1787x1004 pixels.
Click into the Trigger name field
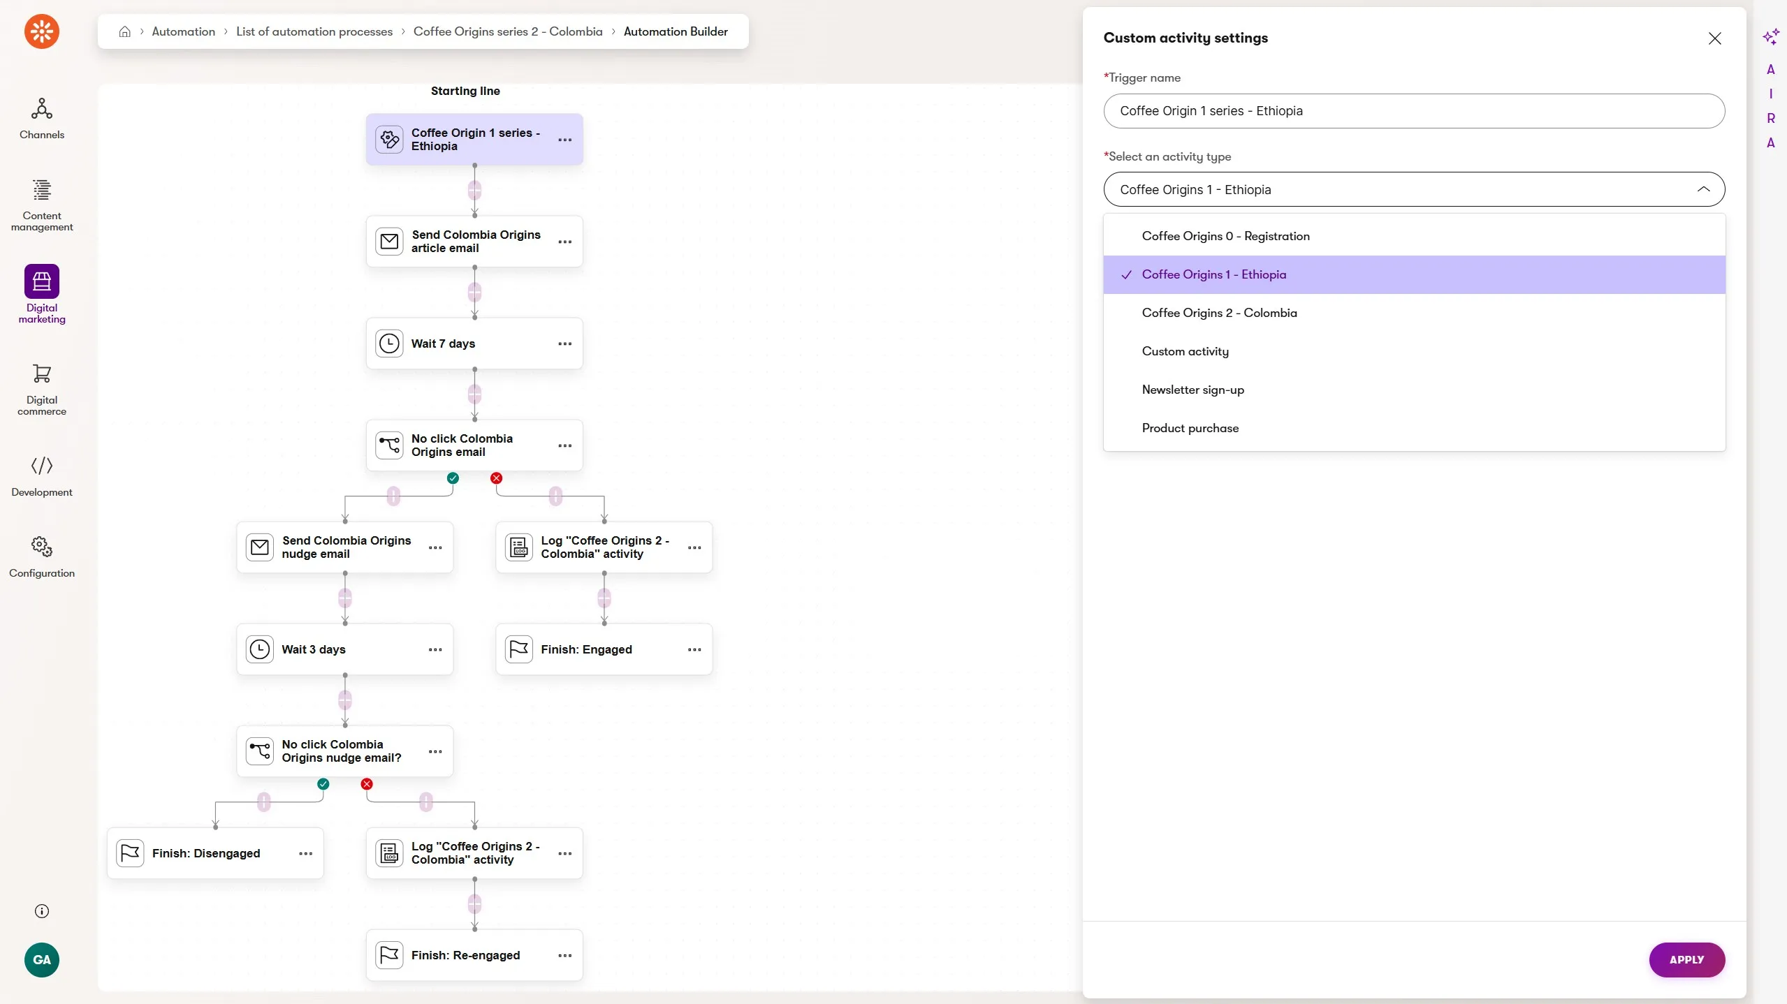click(x=1413, y=111)
